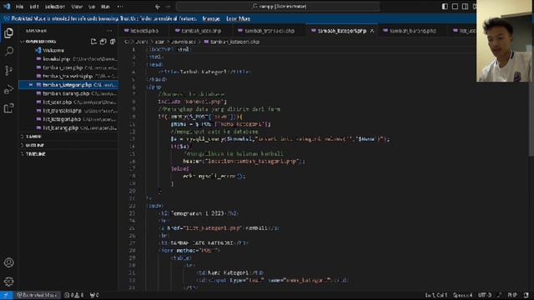Open the Explorer view in activity bar
This screenshot has width=534, height=300.
[x=8, y=33]
